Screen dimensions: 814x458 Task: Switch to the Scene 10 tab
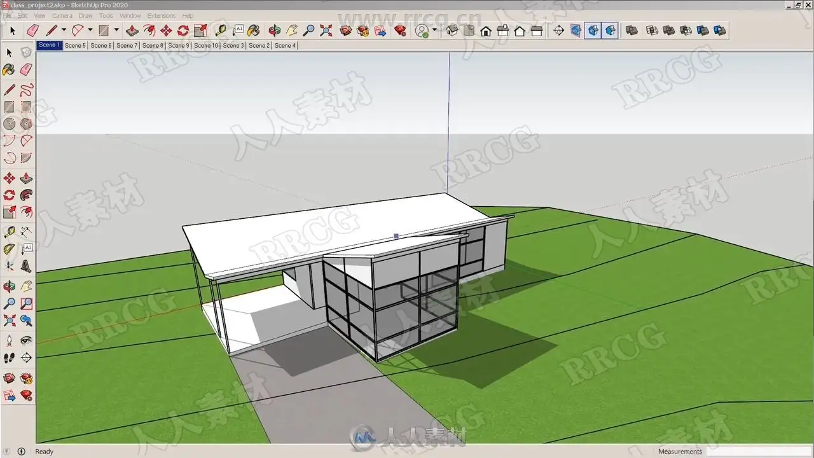[206, 45]
